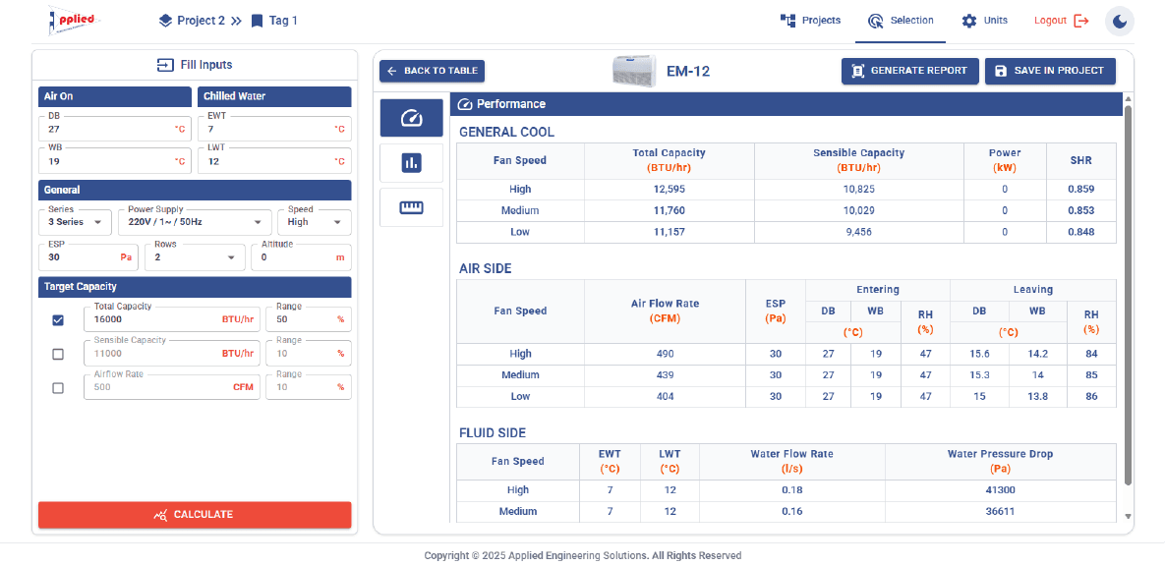Toggle dark mode moon icon
1165x566 pixels.
coord(1120,22)
